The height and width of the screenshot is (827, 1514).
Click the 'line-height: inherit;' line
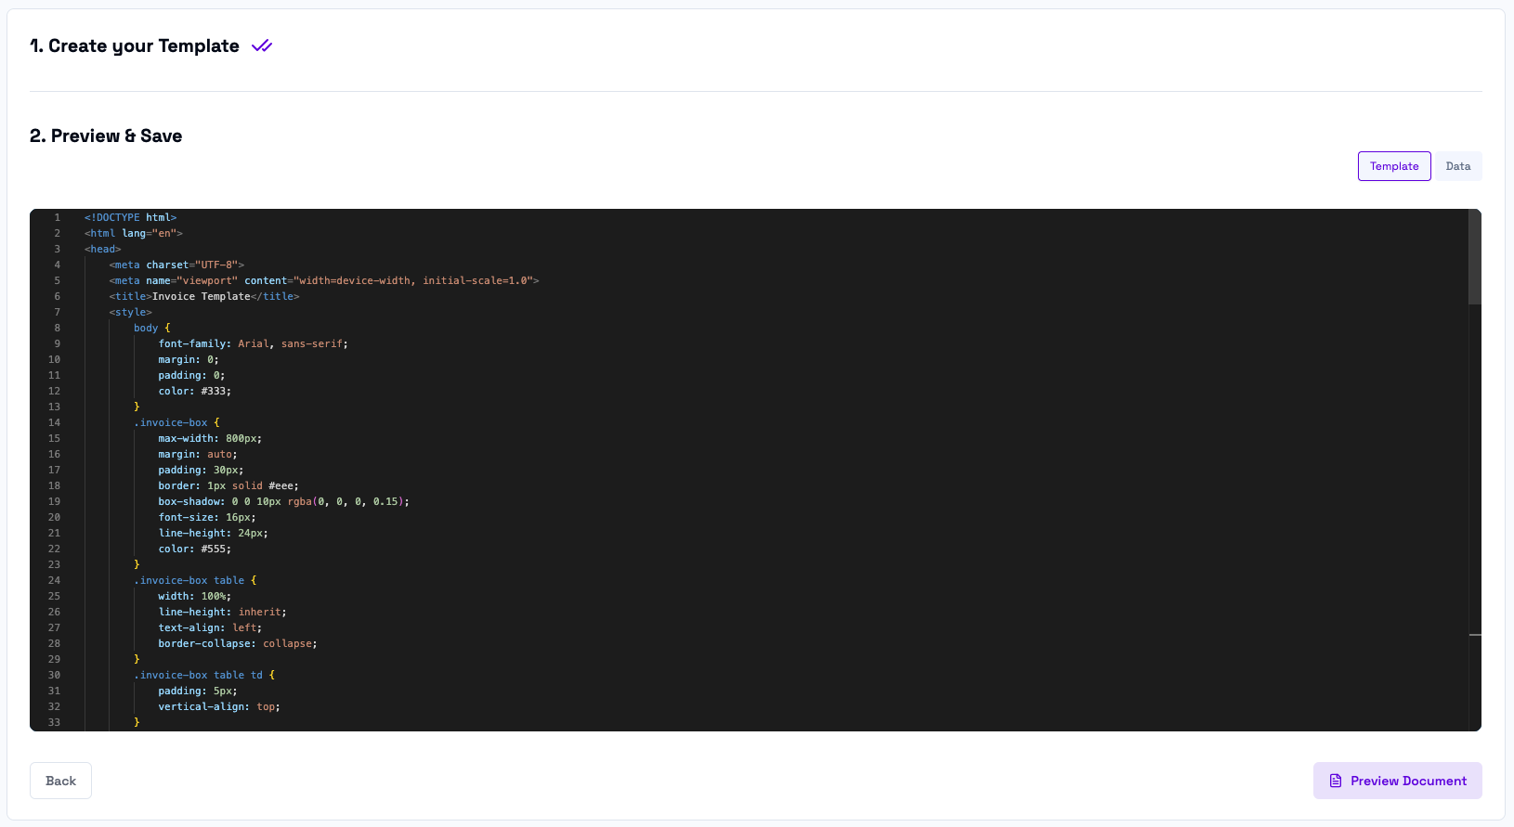222,612
